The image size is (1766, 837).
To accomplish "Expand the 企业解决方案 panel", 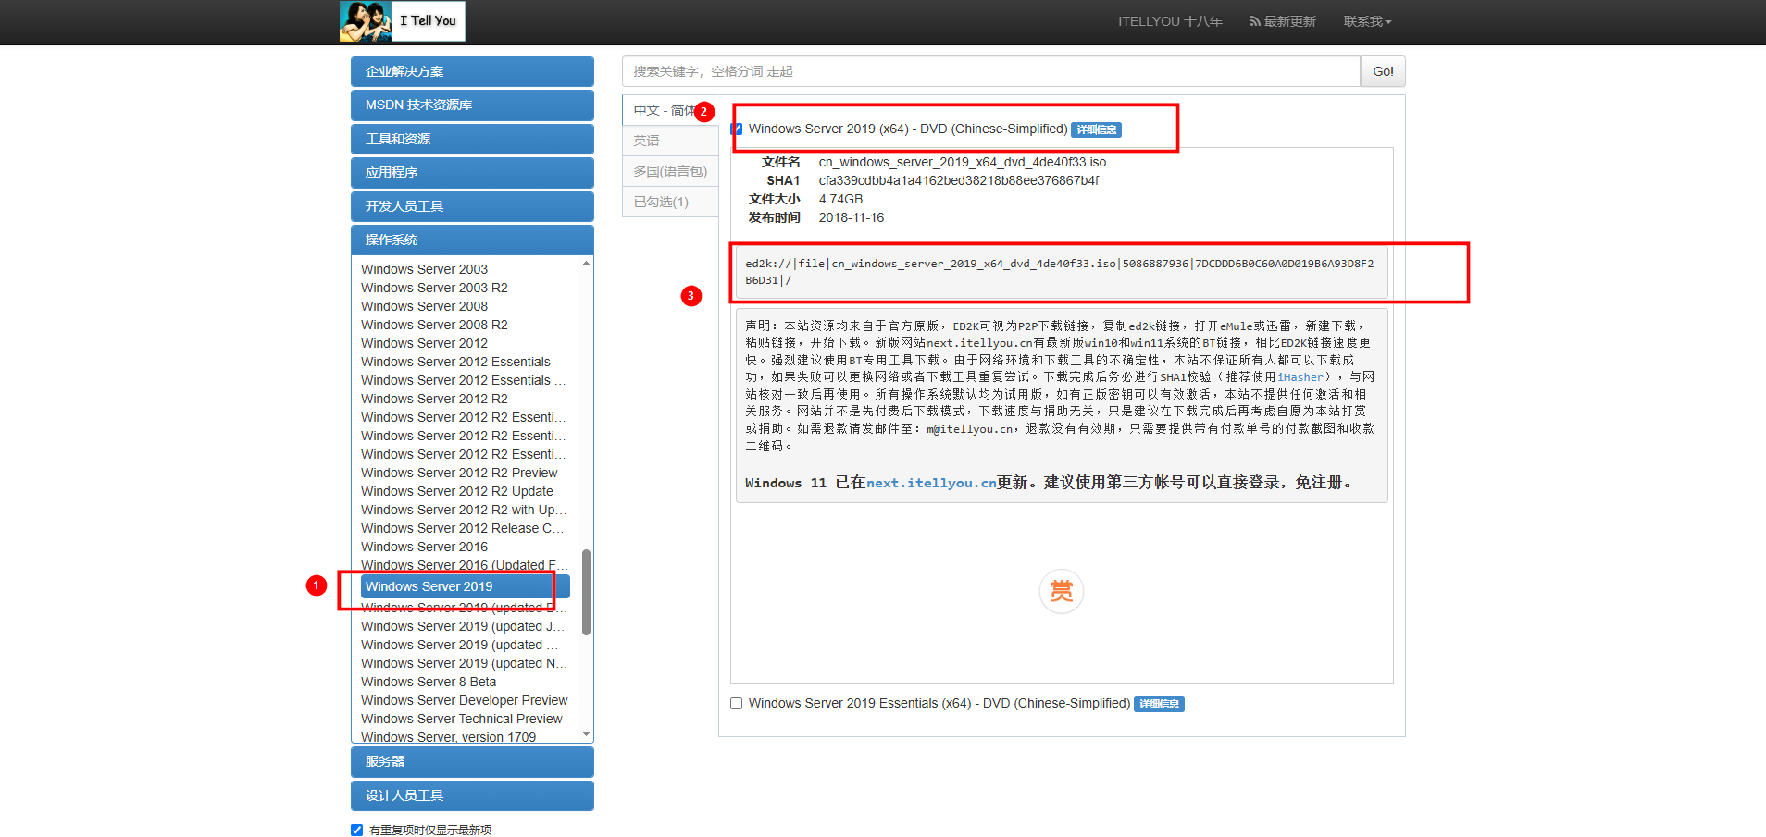I will (472, 71).
